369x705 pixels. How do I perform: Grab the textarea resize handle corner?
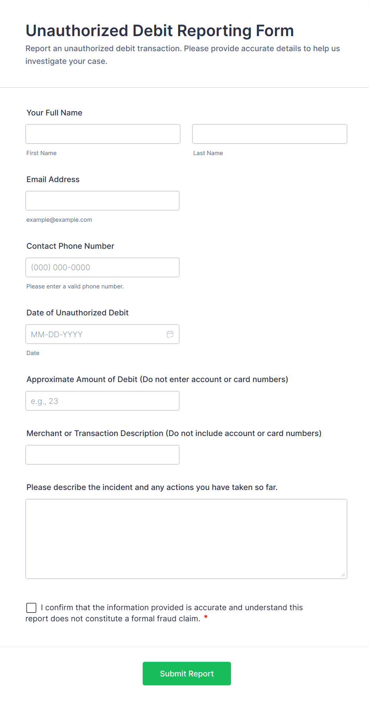343,575
